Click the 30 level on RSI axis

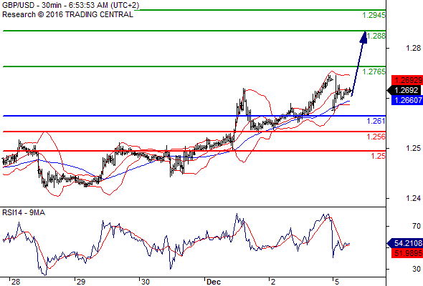417,269
